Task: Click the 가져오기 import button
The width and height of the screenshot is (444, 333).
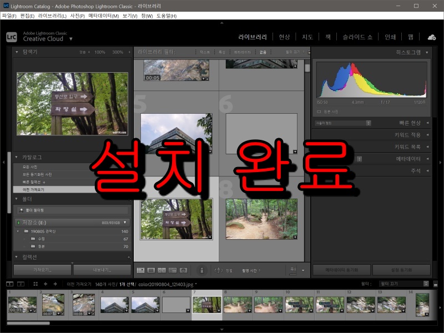Action: (x=42, y=270)
